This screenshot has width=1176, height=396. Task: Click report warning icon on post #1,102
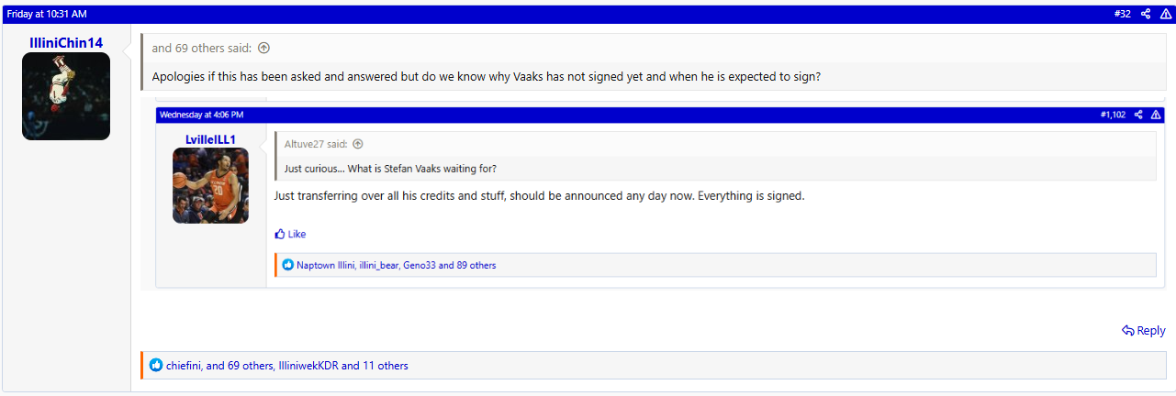tap(1155, 115)
